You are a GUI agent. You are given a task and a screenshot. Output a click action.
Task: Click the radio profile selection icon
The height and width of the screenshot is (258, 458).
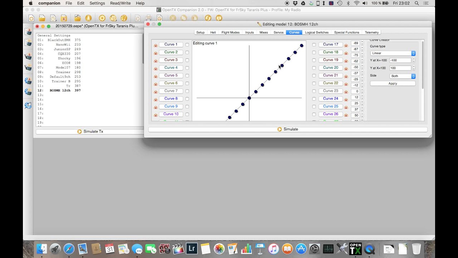(x=113, y=18)
